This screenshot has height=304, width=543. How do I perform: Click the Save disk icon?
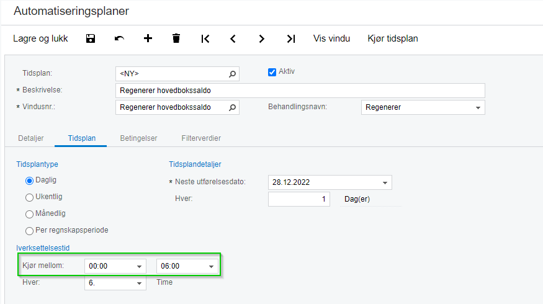pyautogui.click(x=91, y=38)
